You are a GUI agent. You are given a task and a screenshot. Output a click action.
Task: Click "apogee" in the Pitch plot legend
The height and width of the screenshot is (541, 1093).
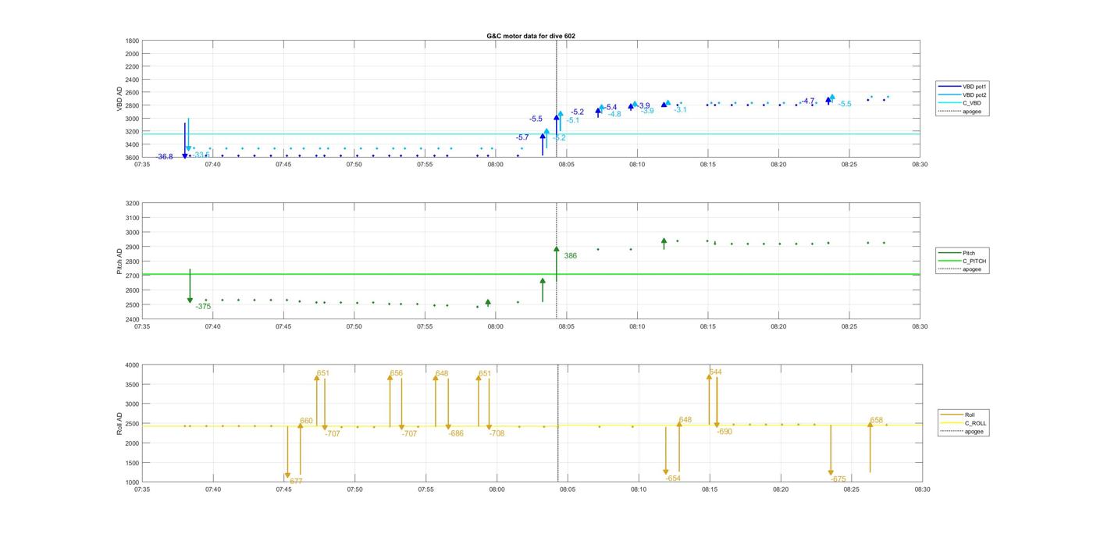click(x=960, y=269)
